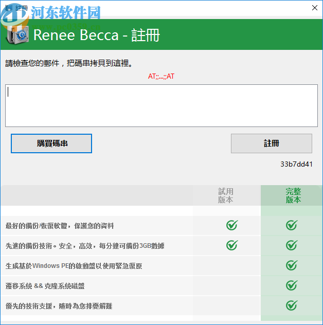Image resolution: width=323 pixels, height=325 pixels.
Task: Close the registration dialog
Action: click(x=314, y=8)
